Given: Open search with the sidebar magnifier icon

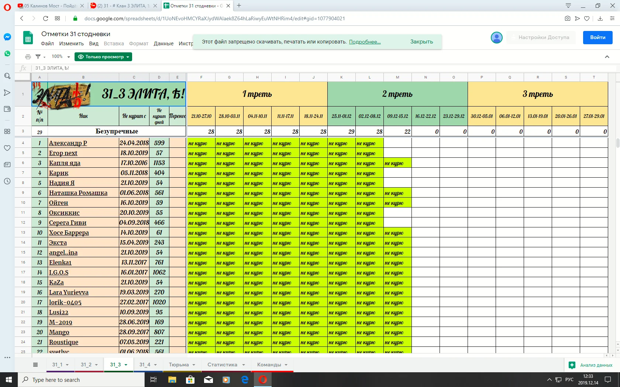Looking at the screenshot, I should point(7,76).
